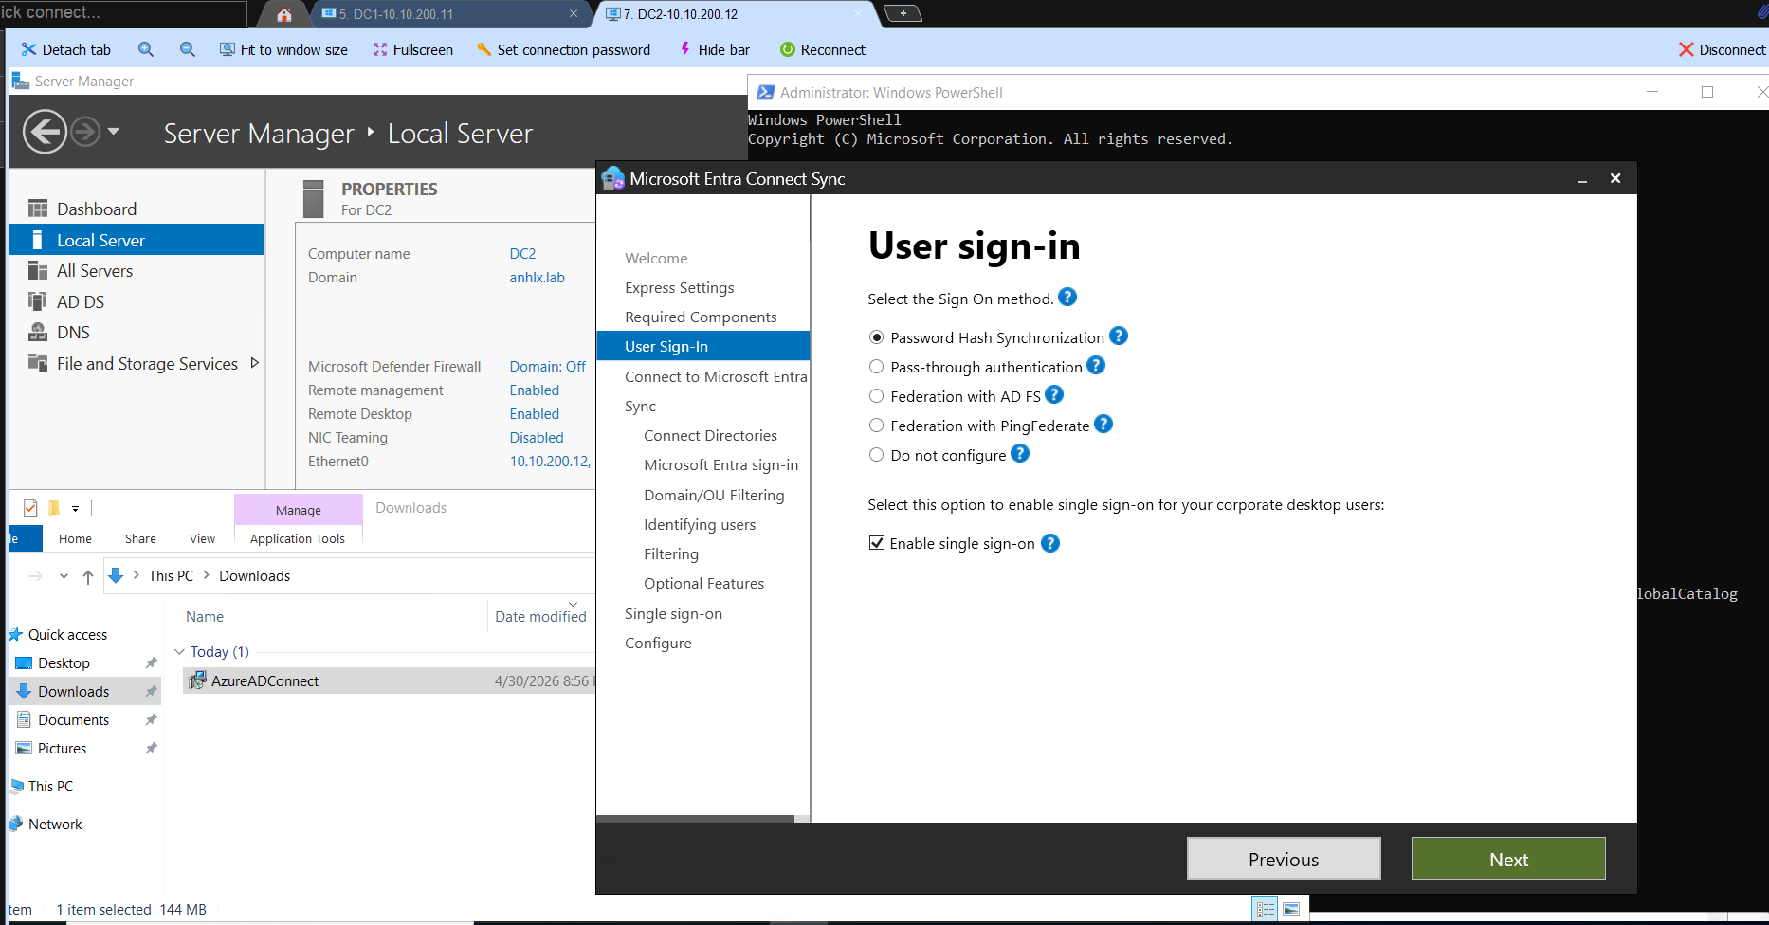Go to Connect to Microsoft Entra step
Viewport: 1769px width, 925px height.
716,376
